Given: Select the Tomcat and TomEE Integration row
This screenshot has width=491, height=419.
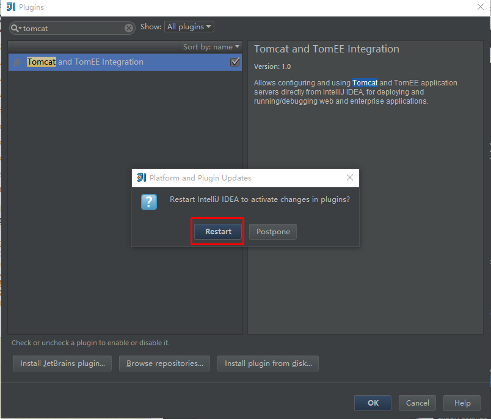Looking at the screenshot, I should [x=125, y=62].
